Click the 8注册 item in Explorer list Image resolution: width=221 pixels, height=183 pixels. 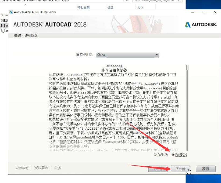(x=4, y=20)
